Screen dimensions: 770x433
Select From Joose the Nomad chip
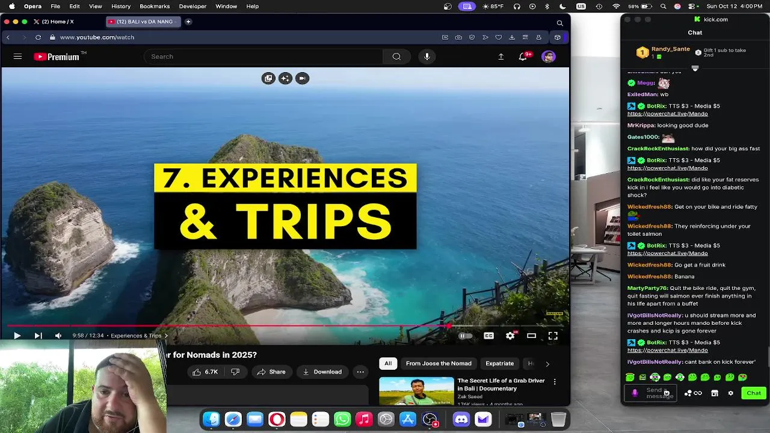[x=439, y=363]
